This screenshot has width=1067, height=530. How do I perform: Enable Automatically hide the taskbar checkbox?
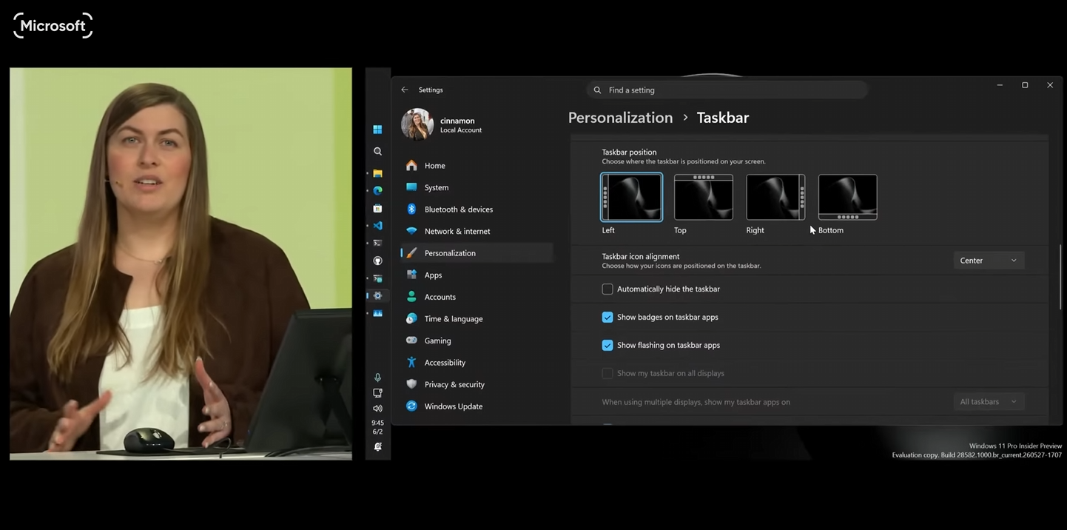pos(607,289)
